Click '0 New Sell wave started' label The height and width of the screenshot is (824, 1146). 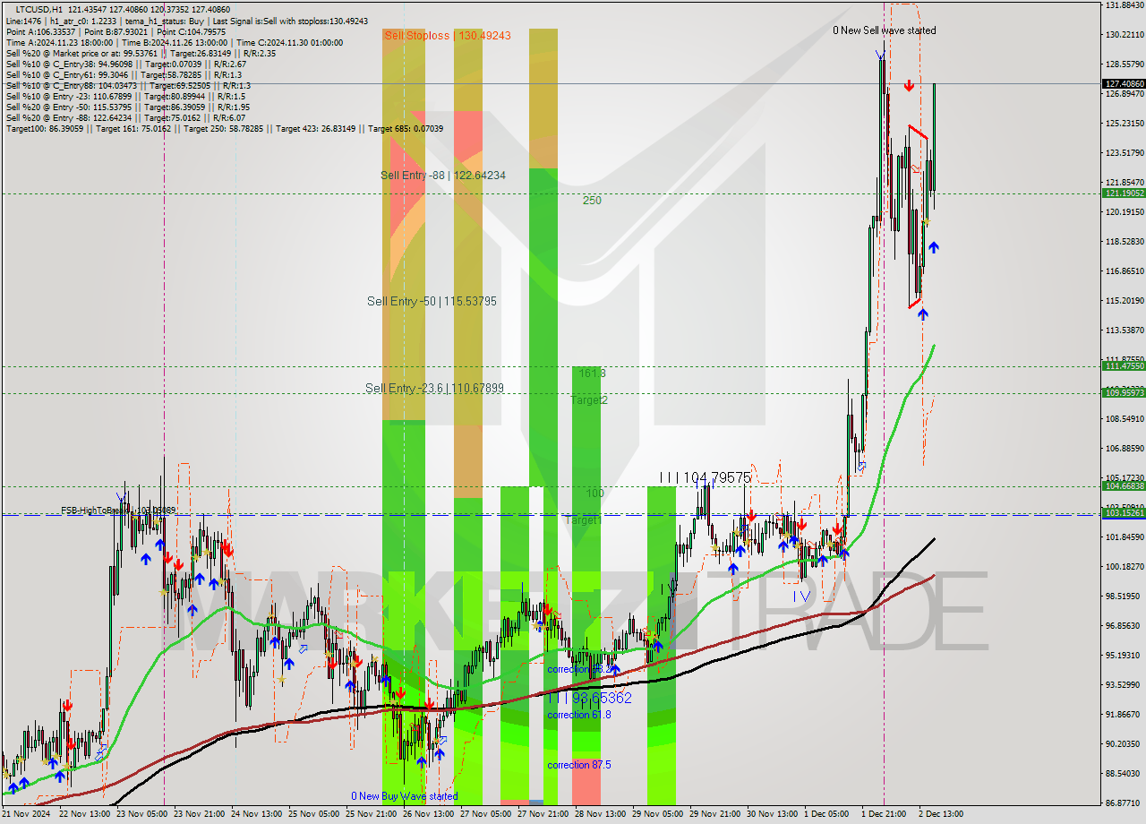coord(885,30)
